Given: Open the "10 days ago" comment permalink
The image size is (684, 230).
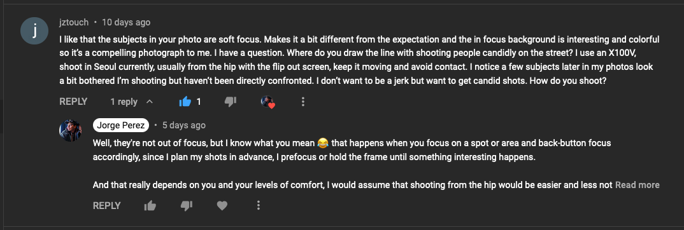Looking at the screenshot, I should click(126, 22).
